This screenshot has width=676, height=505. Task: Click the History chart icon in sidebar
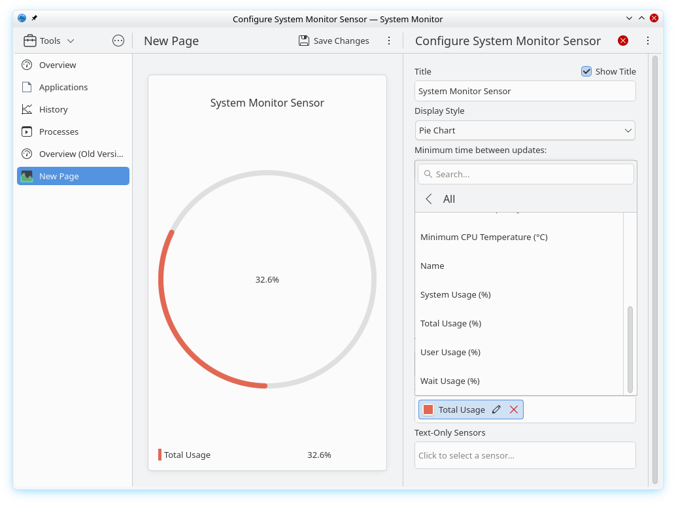click(x=27, y=109)
